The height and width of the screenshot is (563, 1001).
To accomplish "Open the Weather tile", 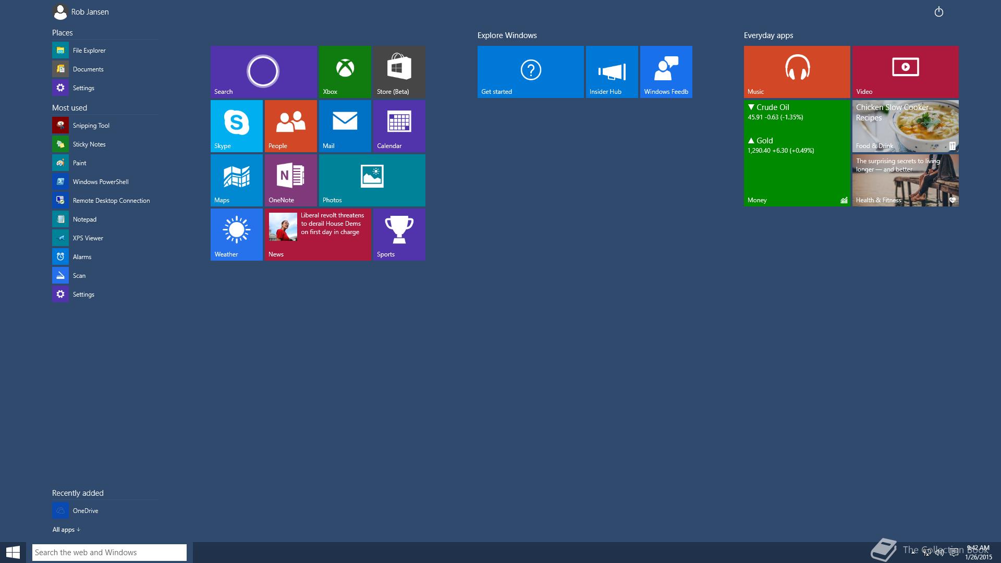I will [237, 235].
